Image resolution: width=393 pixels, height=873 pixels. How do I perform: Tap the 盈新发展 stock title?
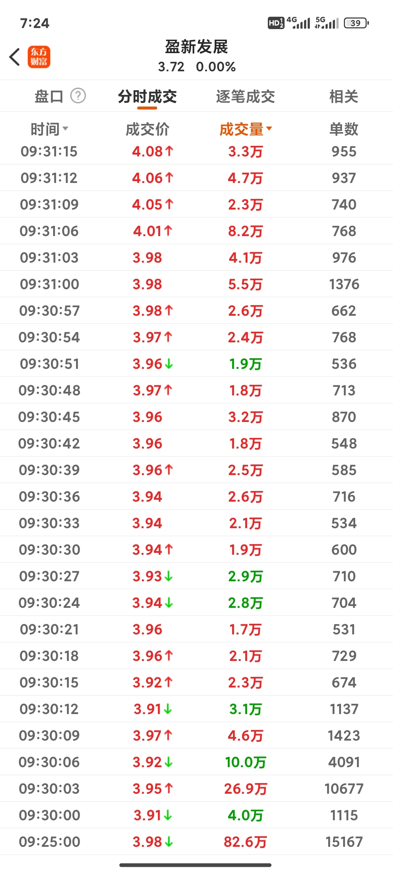tap(196, 47)
